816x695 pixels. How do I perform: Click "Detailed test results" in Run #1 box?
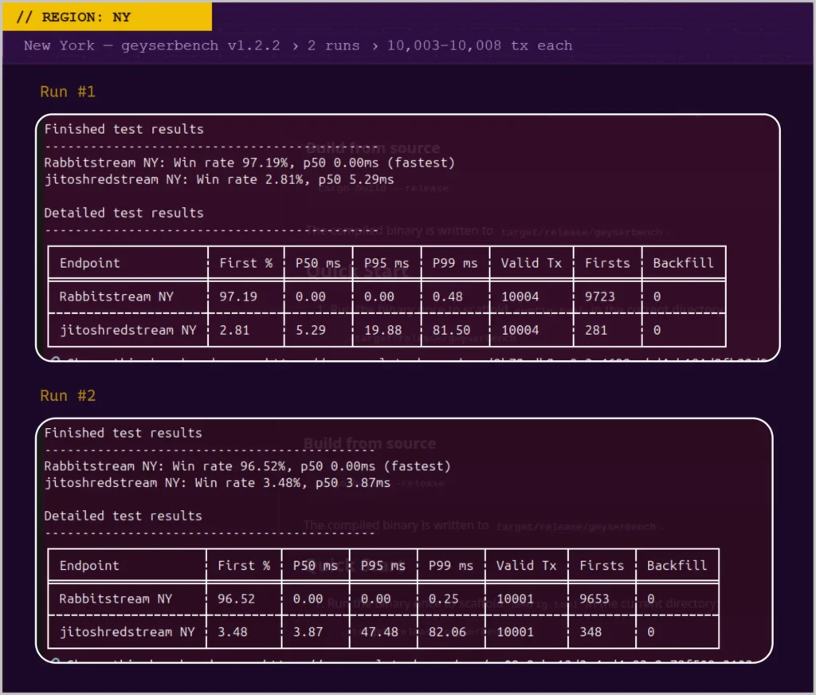pos(124,213)
